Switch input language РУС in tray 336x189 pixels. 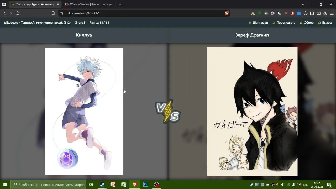pyautogui.click(x=305, y=185)
